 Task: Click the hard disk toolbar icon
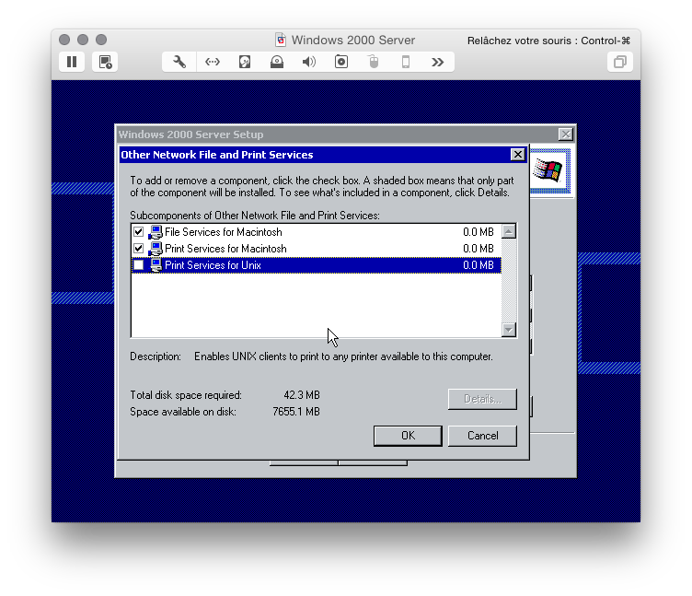[245, 62]
